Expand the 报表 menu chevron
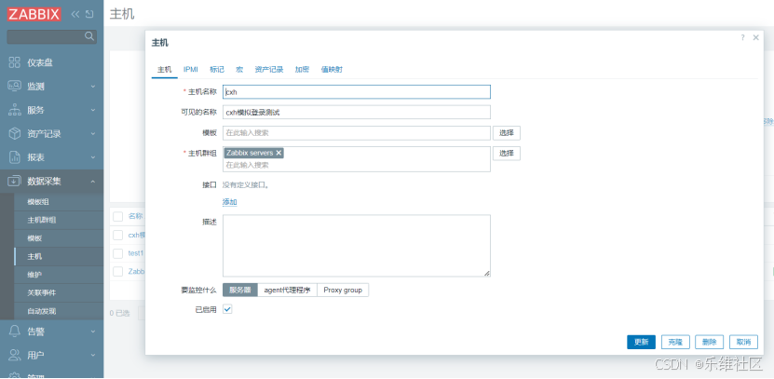Screen dimensions: 774x379 pyautogui.click(x=93, y=157)
